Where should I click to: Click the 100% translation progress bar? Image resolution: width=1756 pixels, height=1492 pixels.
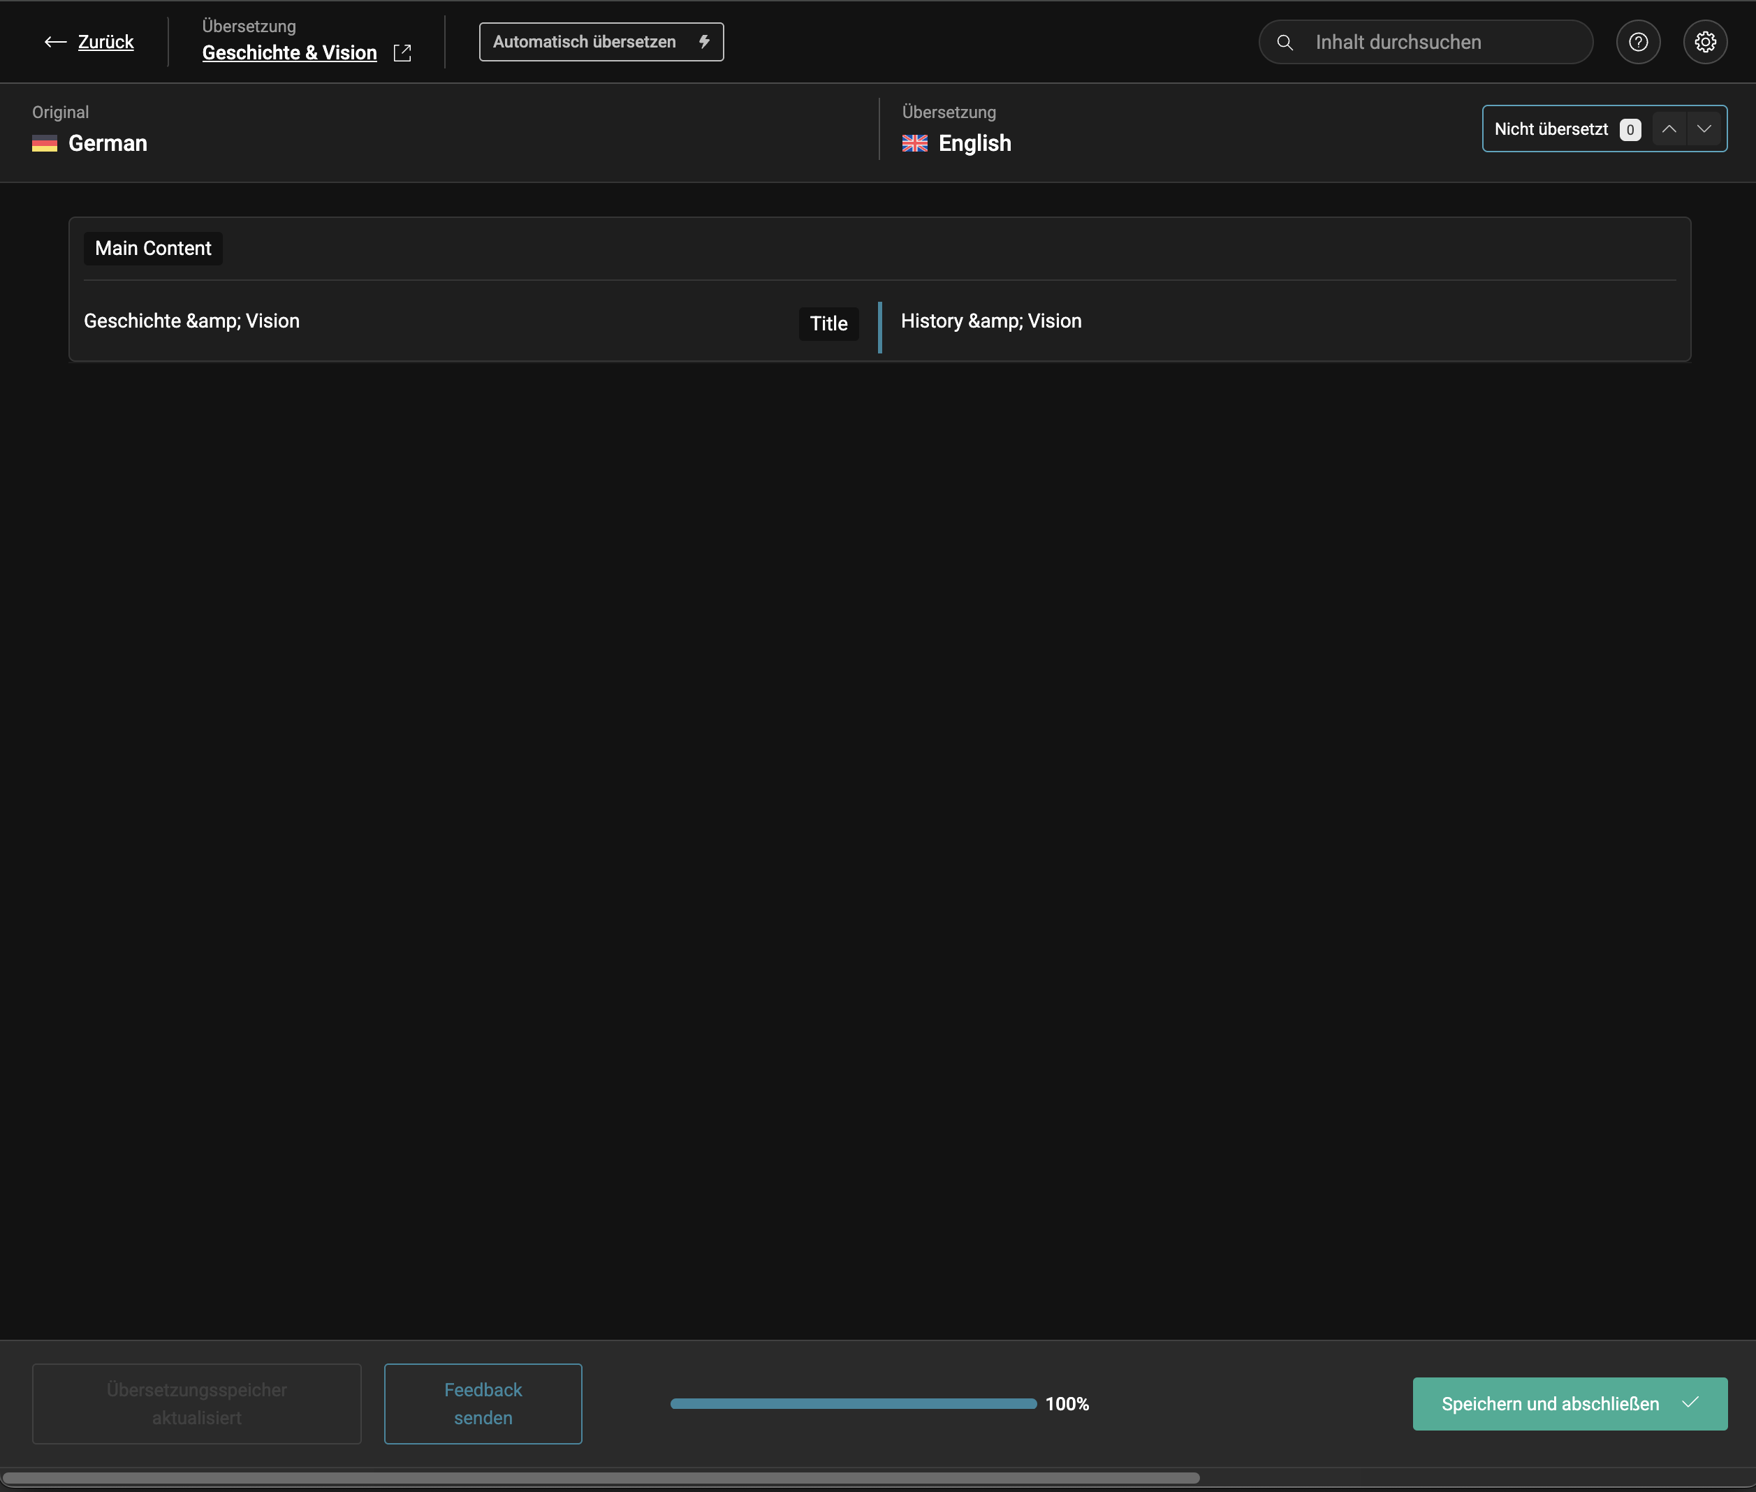coord(853,1403)
